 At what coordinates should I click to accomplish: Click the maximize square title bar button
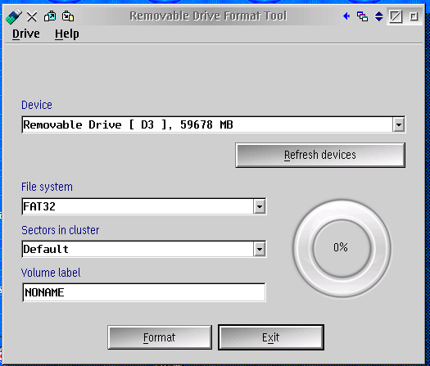tap(414, 16)
